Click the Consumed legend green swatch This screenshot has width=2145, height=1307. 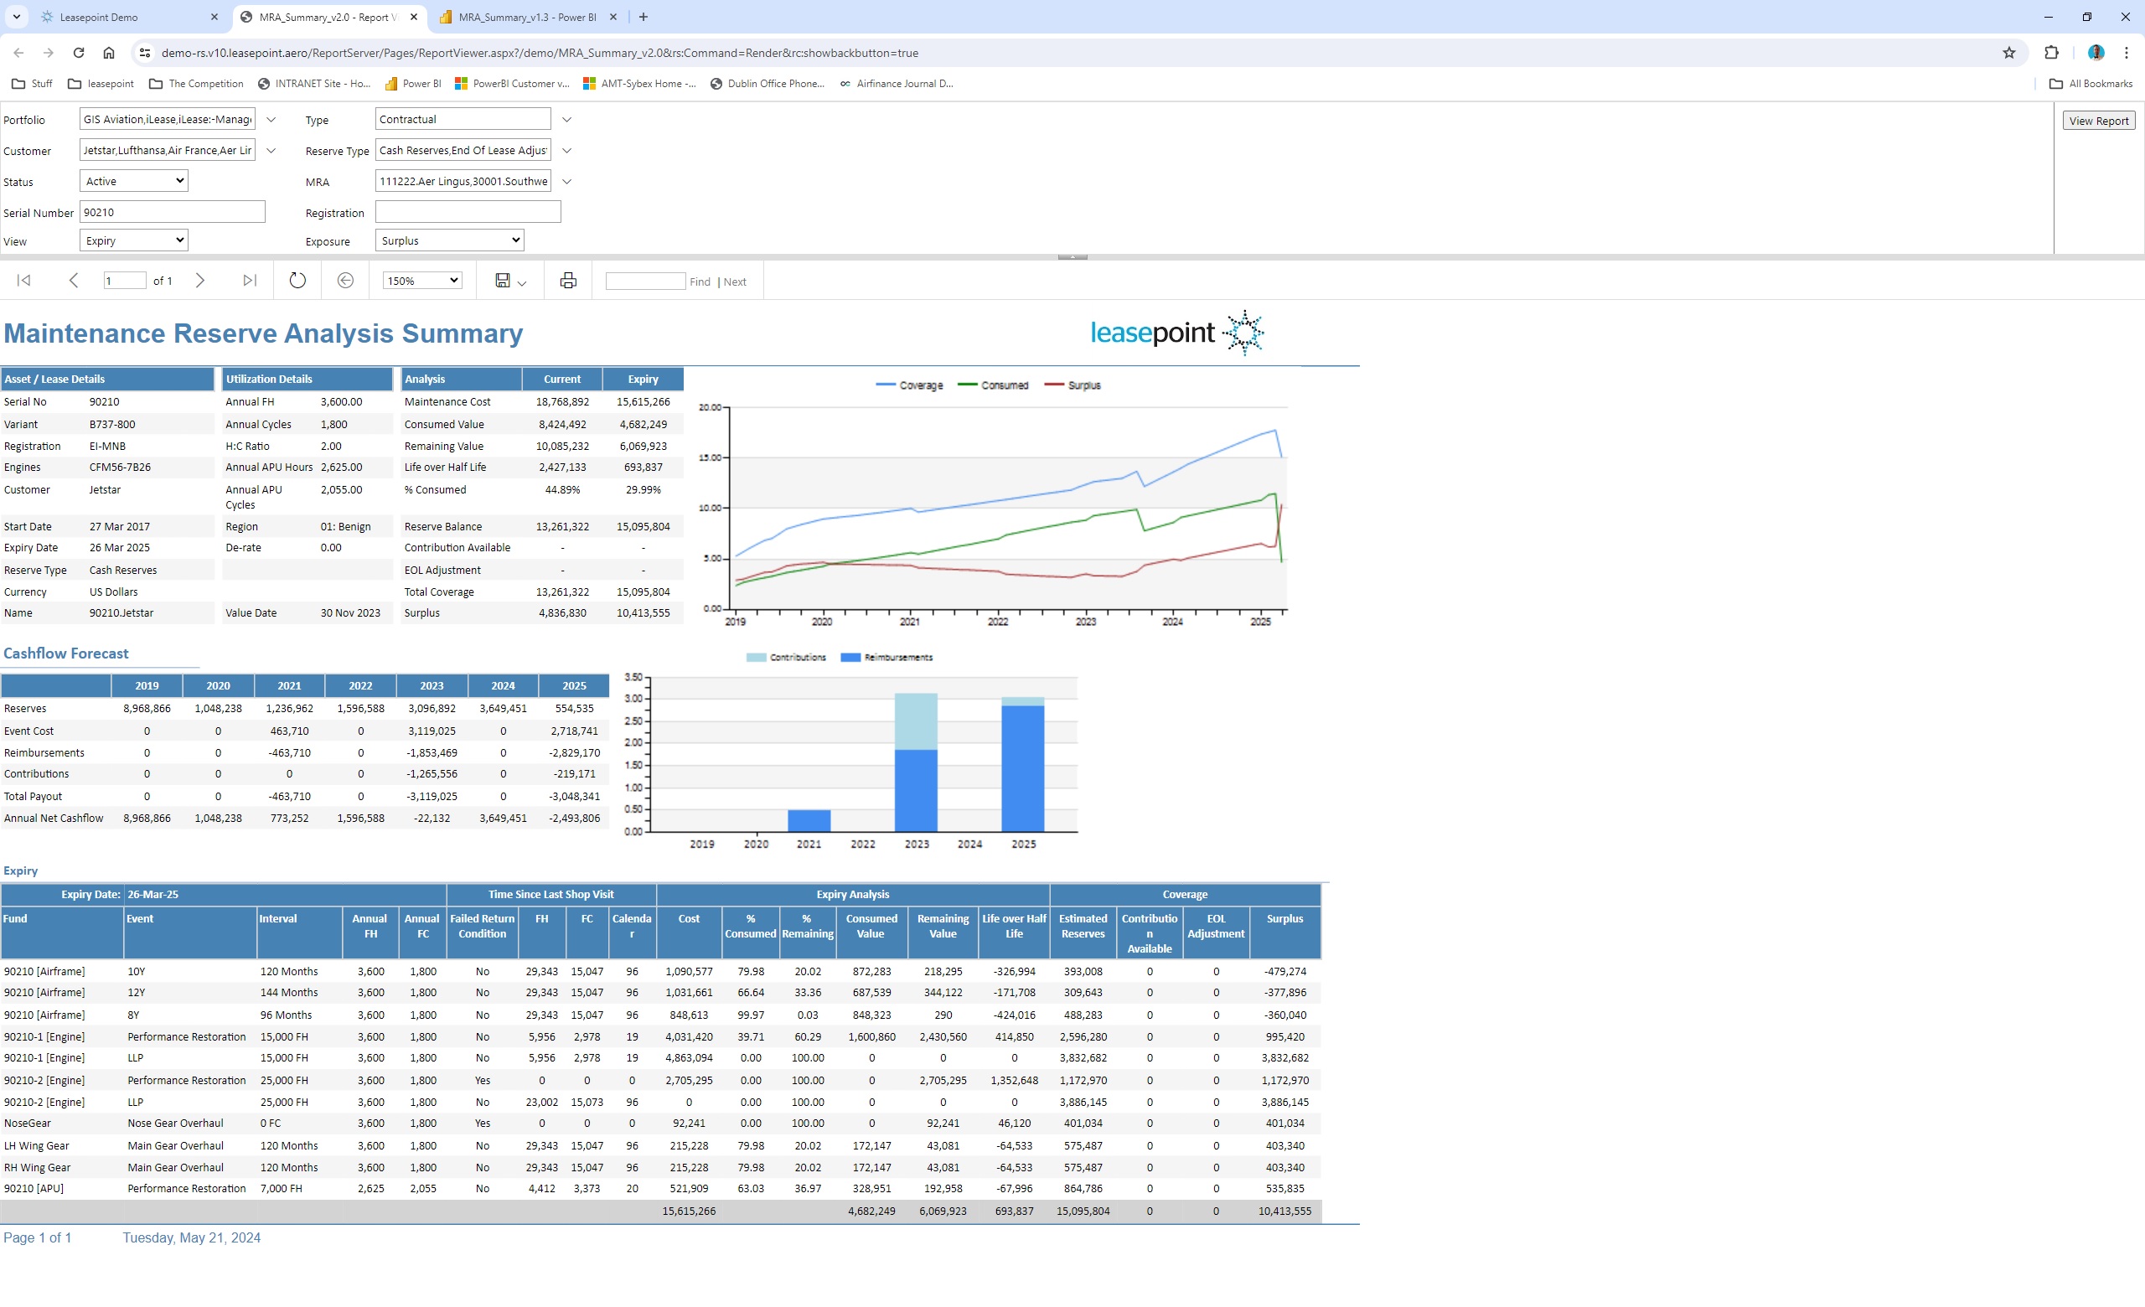coord(967,385)
